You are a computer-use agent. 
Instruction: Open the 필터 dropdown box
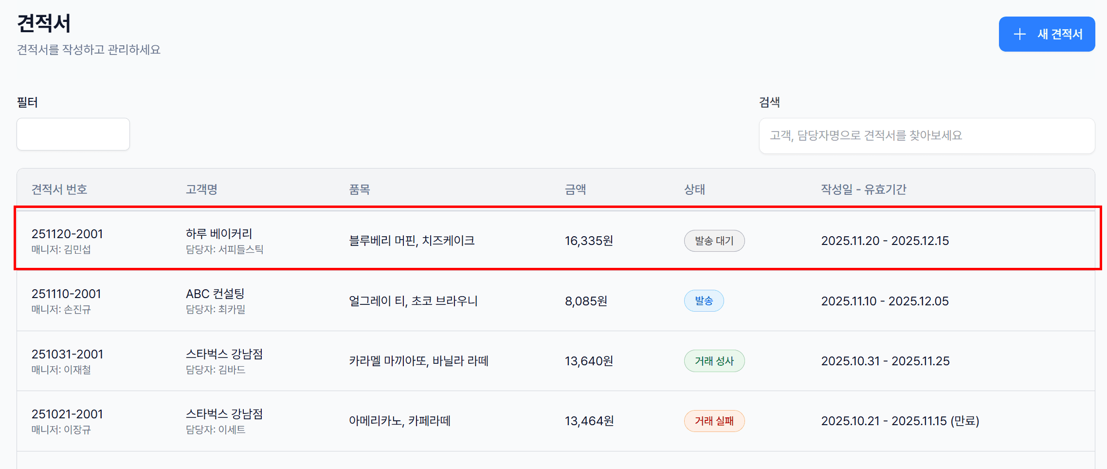point(73,134)
